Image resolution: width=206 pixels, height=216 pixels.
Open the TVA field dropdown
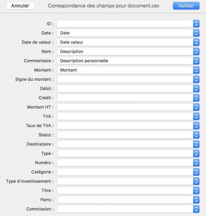pyautogui.click(x=128, y=116)
